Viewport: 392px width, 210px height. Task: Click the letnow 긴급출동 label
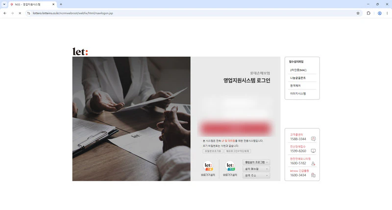coord(299,171)
